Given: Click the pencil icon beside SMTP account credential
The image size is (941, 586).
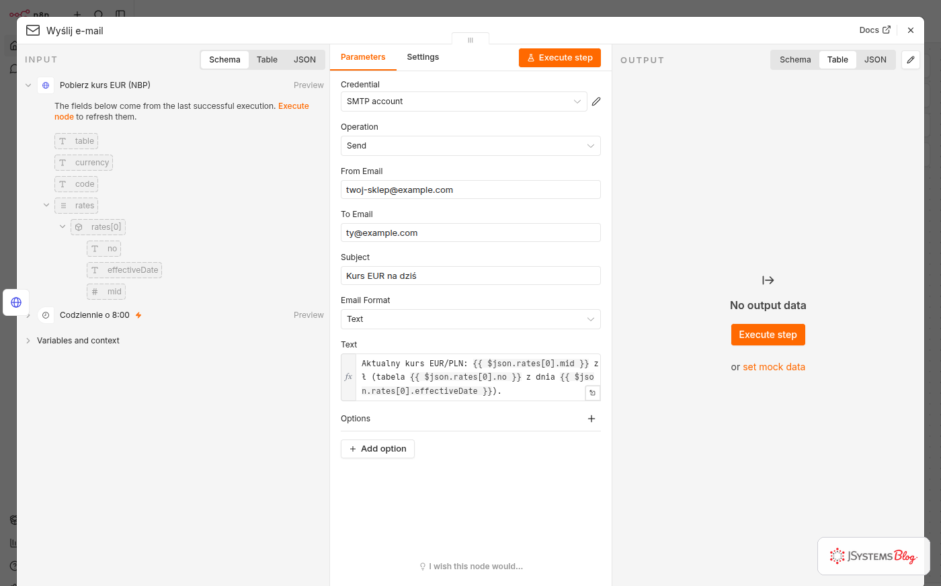Looking at the screenshot, I should [x=596, y=101].
